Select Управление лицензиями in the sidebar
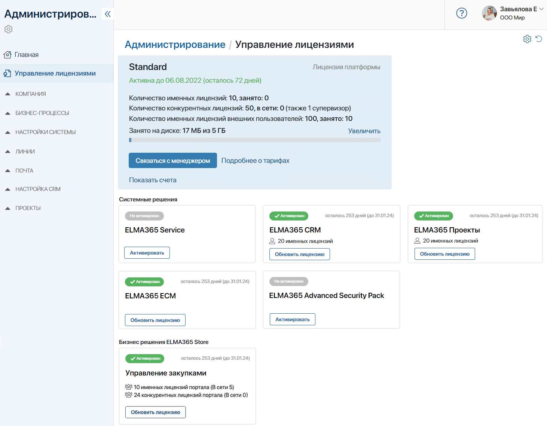The height and width of the screenshot is (426, 547). click(x=56, y=73)
